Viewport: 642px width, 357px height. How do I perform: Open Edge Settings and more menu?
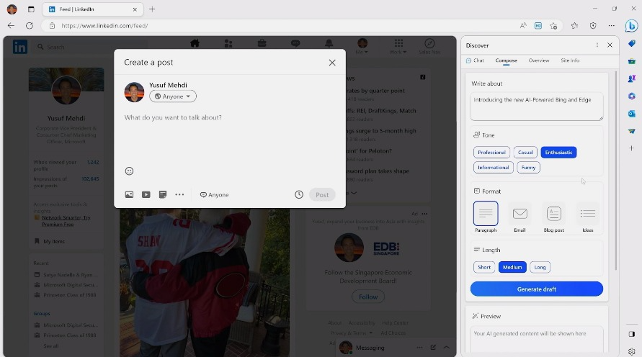[x=611, y=25]
